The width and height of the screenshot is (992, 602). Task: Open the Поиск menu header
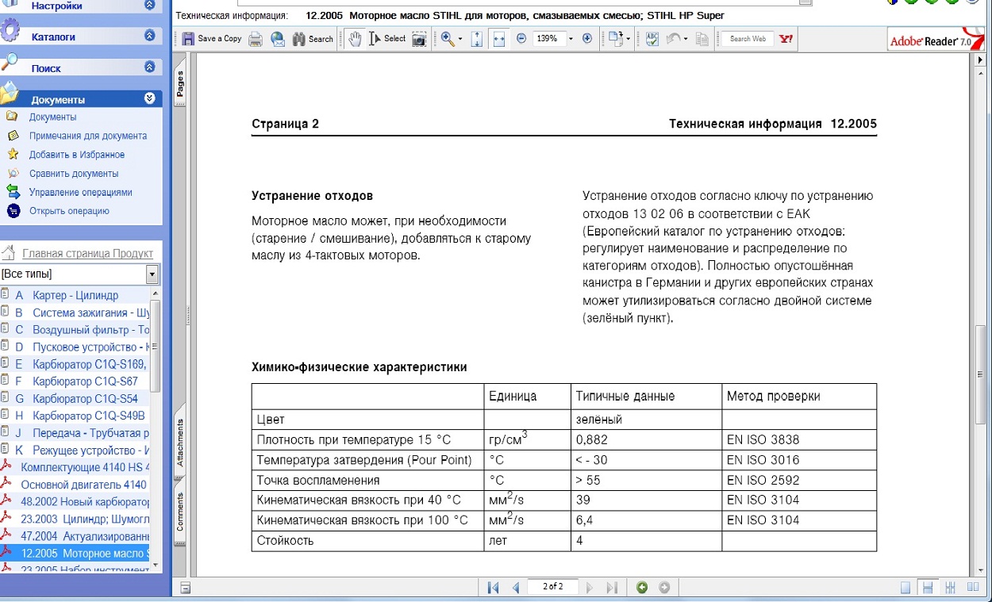point(46,68)
